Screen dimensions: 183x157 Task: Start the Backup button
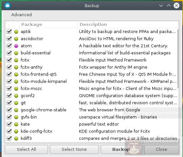(121, 150)
